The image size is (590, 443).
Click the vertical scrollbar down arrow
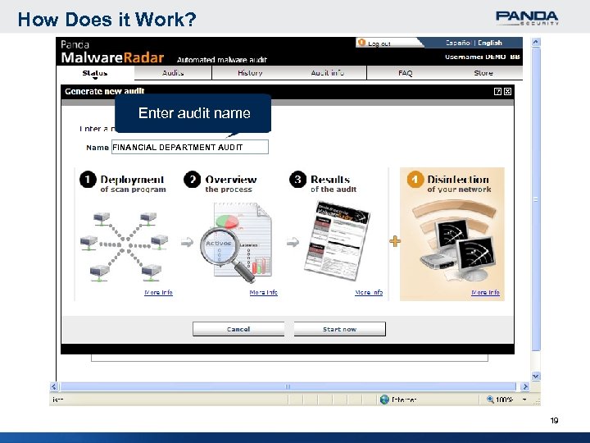(536, 376)
